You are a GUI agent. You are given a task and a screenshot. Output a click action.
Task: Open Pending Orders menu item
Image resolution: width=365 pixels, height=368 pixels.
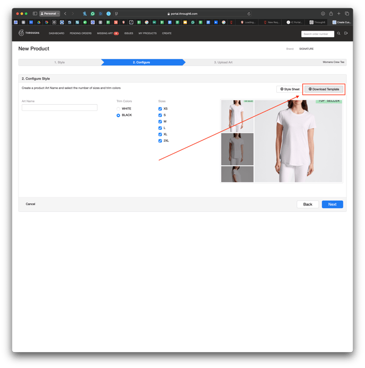[x=81, y=33]
